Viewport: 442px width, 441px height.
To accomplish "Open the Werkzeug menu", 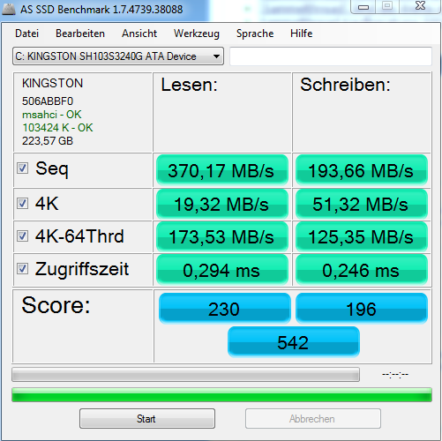I will pos(197,34).
